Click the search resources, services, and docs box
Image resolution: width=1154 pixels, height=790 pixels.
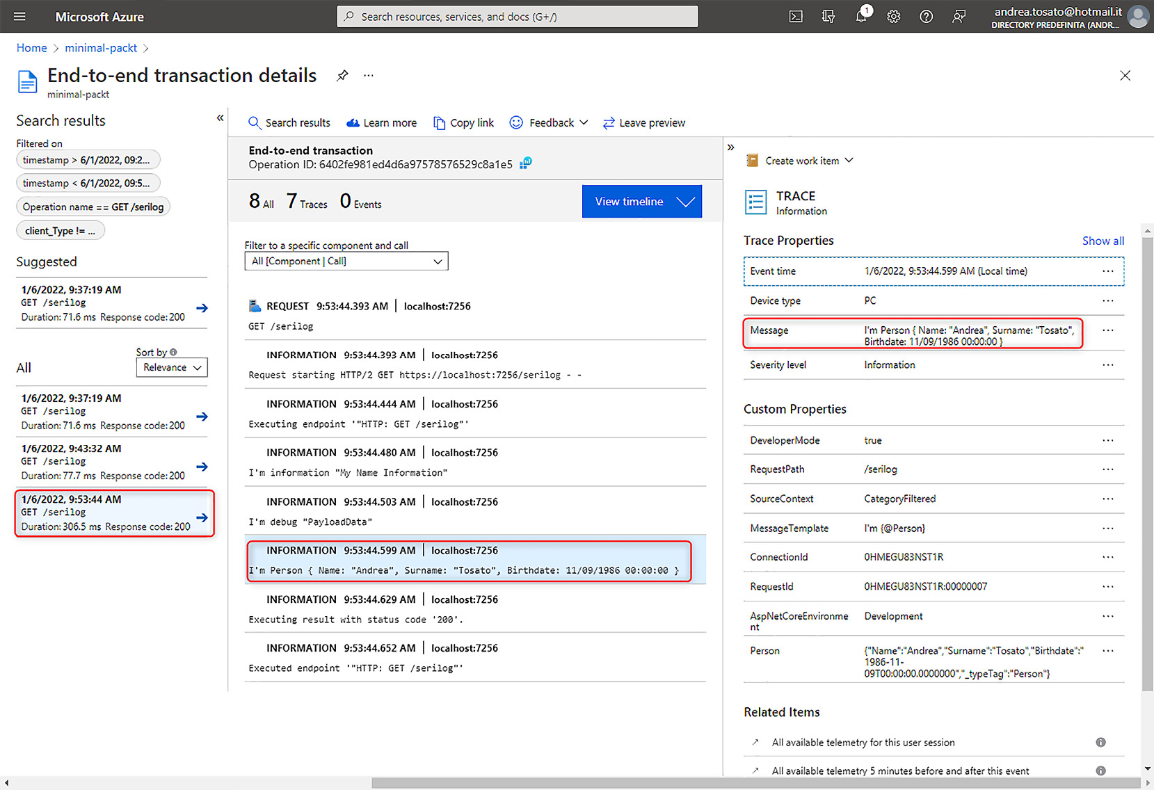518,17
